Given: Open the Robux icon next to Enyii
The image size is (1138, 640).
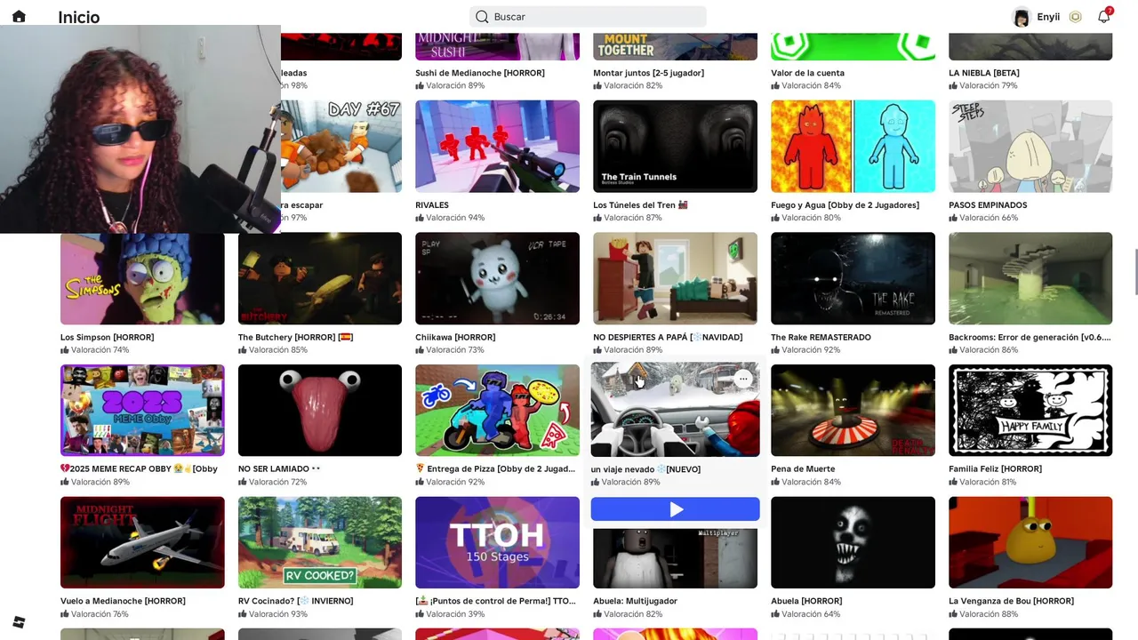Looking at the screenshot, I should pos(1076,17).
